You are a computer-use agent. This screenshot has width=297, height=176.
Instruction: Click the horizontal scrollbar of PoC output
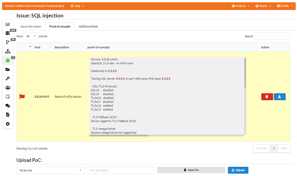[119, 135]
